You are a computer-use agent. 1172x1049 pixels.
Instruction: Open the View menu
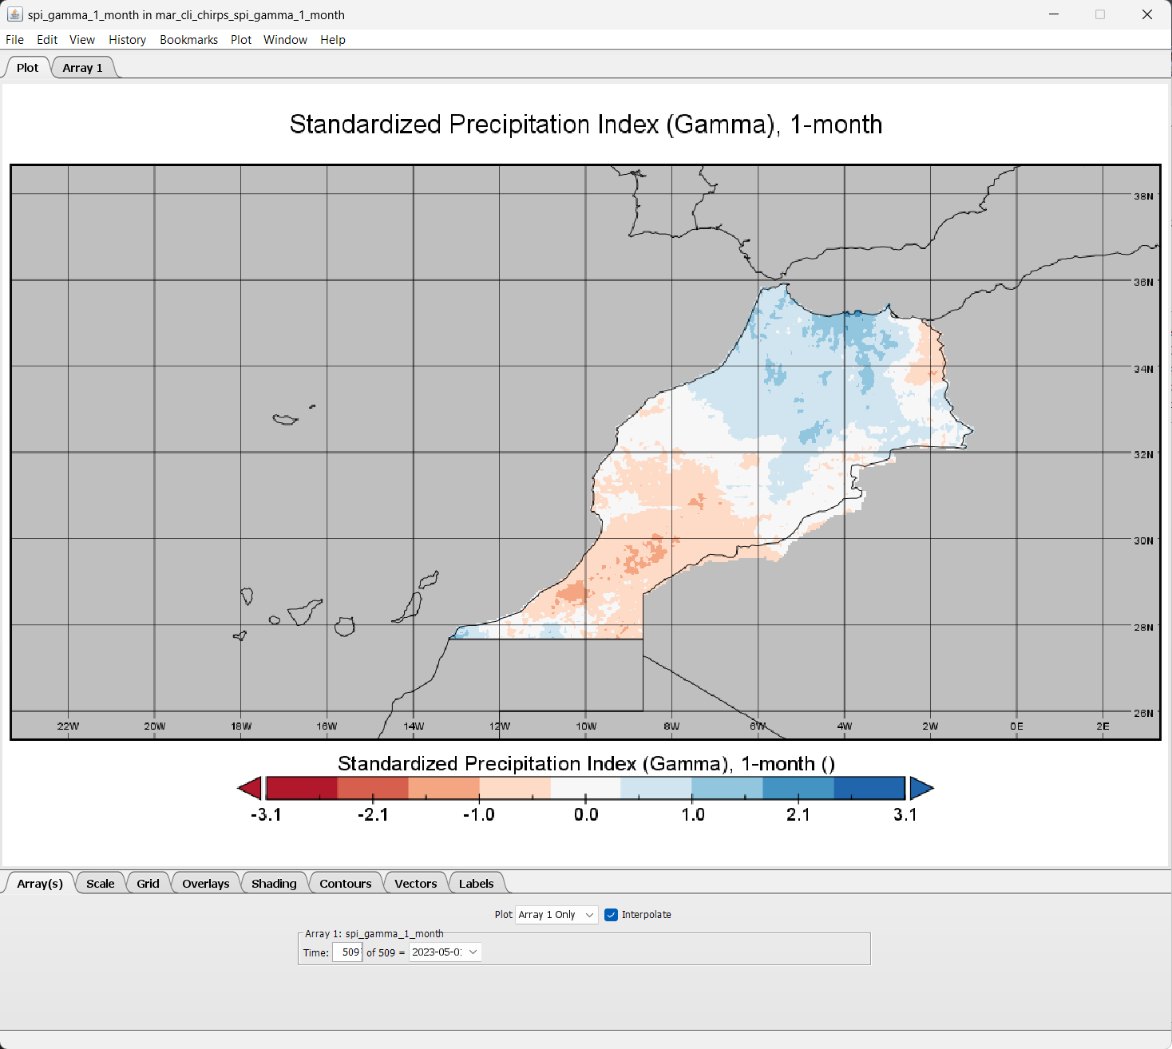[x=82, y=40]
